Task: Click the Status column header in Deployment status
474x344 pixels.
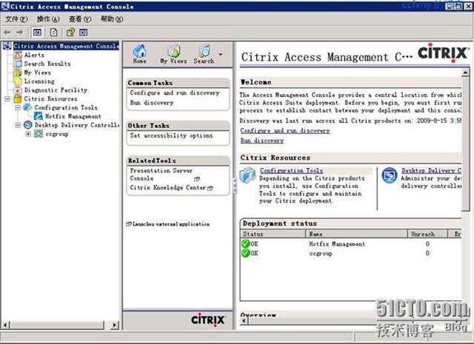Action: [273, 234]
